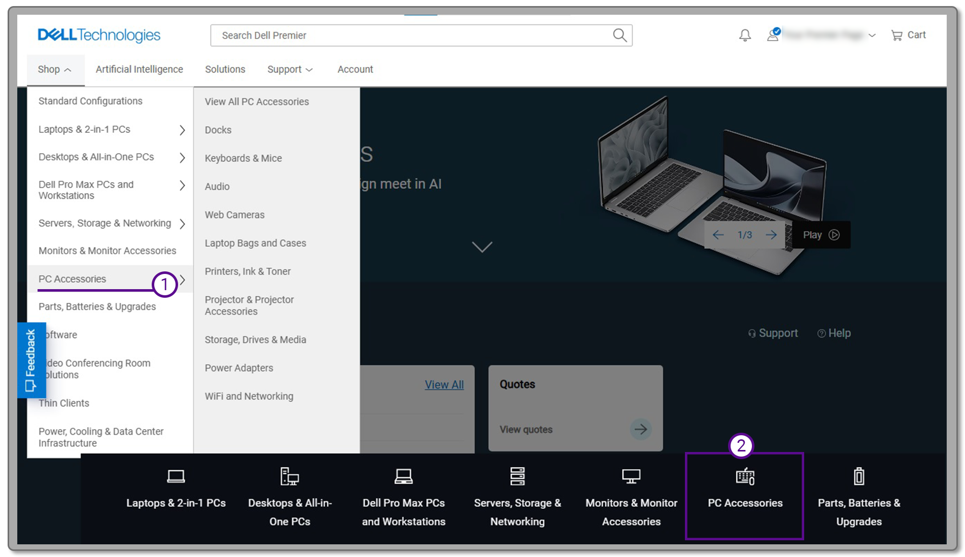Click the down chevron in the hero banner
The width and height of the screenshot is (965, 557).
482,247
